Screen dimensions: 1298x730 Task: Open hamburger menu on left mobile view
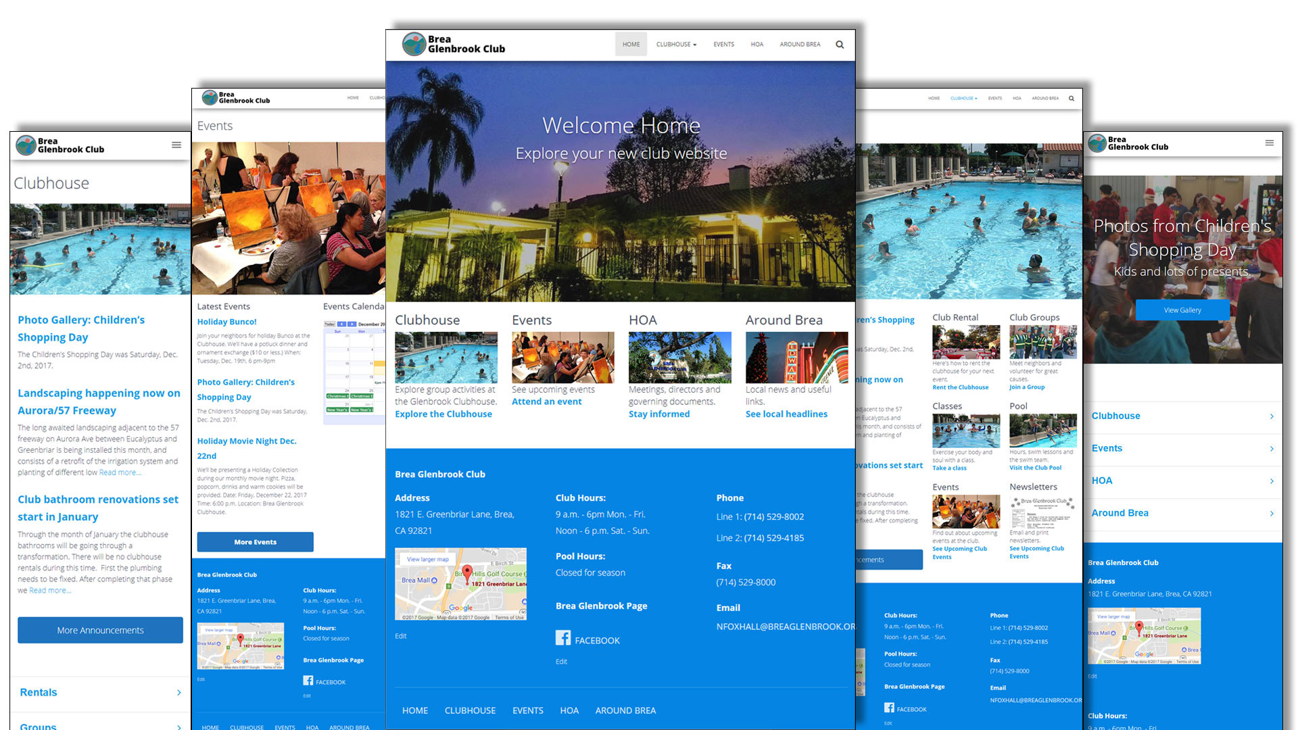pos(176,145)
